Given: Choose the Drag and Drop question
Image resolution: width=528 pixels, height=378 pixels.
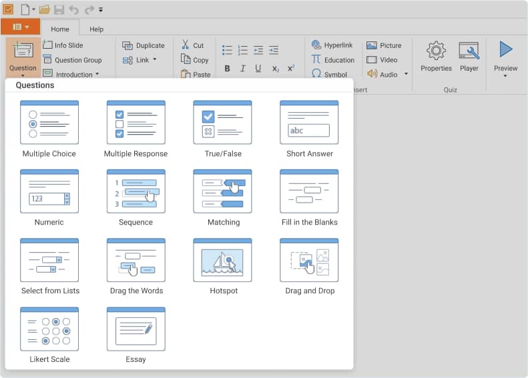Looking at the screenshot, I should (x=309, y=261).
